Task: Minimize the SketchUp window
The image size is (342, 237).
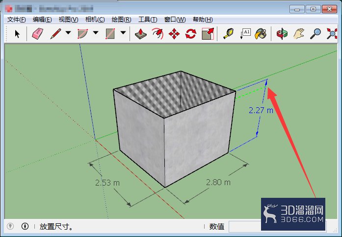Action: tap(297, 9)
